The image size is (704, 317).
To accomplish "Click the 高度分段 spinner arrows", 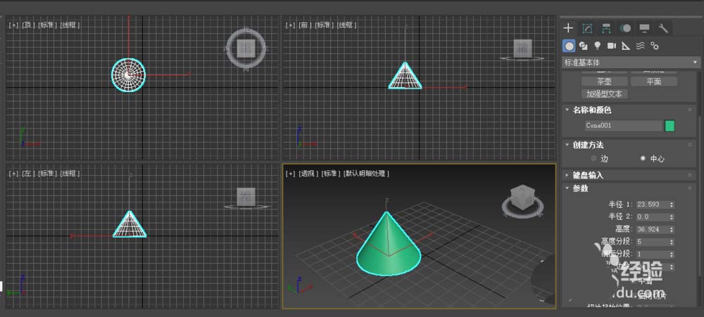I will point(672,242).
